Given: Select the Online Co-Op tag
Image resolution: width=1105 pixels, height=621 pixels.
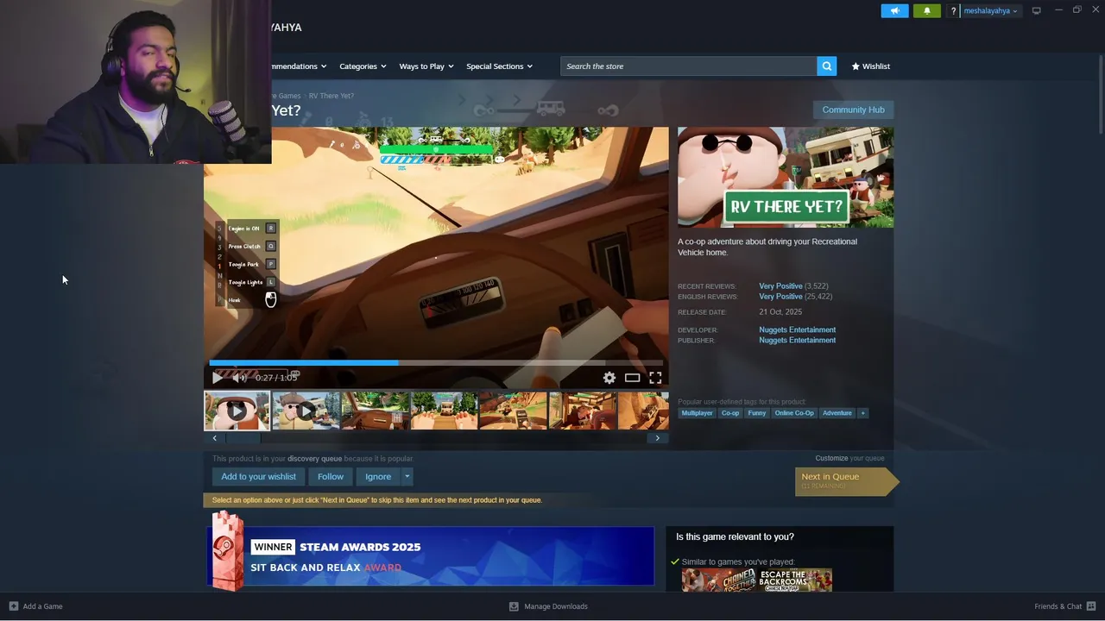Looking at the screenshot, I should [794, 413].
